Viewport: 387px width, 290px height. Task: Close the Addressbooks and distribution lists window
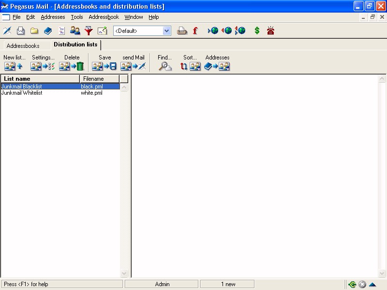[382, 17]
